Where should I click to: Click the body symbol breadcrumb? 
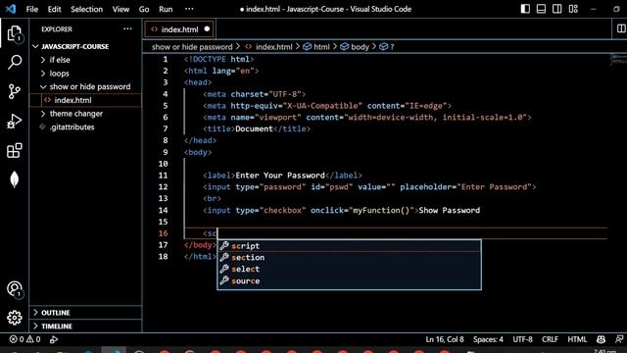click(355, 47)
